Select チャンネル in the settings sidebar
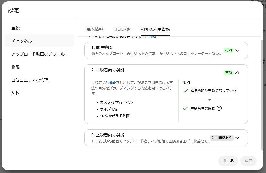The height and width of the screenshot is (173, 266). (22, 41)
